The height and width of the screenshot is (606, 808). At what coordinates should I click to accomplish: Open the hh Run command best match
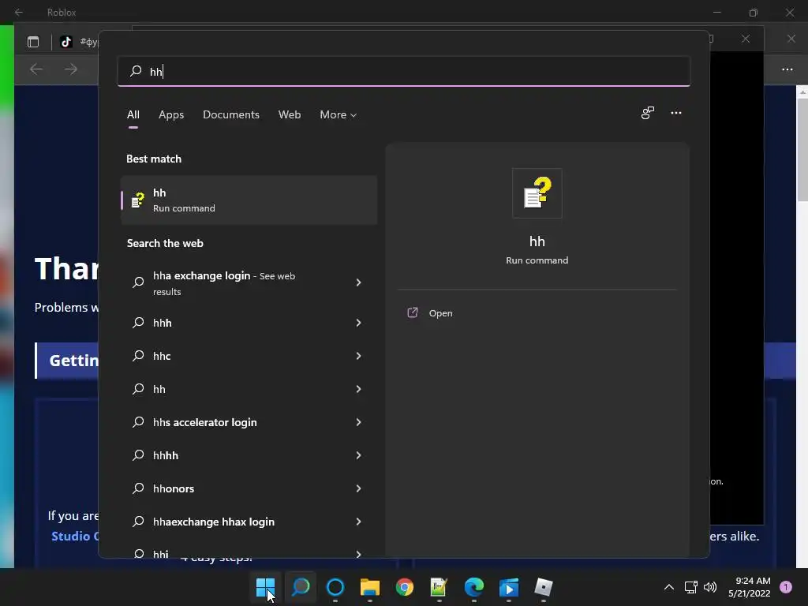coord(249,200)
